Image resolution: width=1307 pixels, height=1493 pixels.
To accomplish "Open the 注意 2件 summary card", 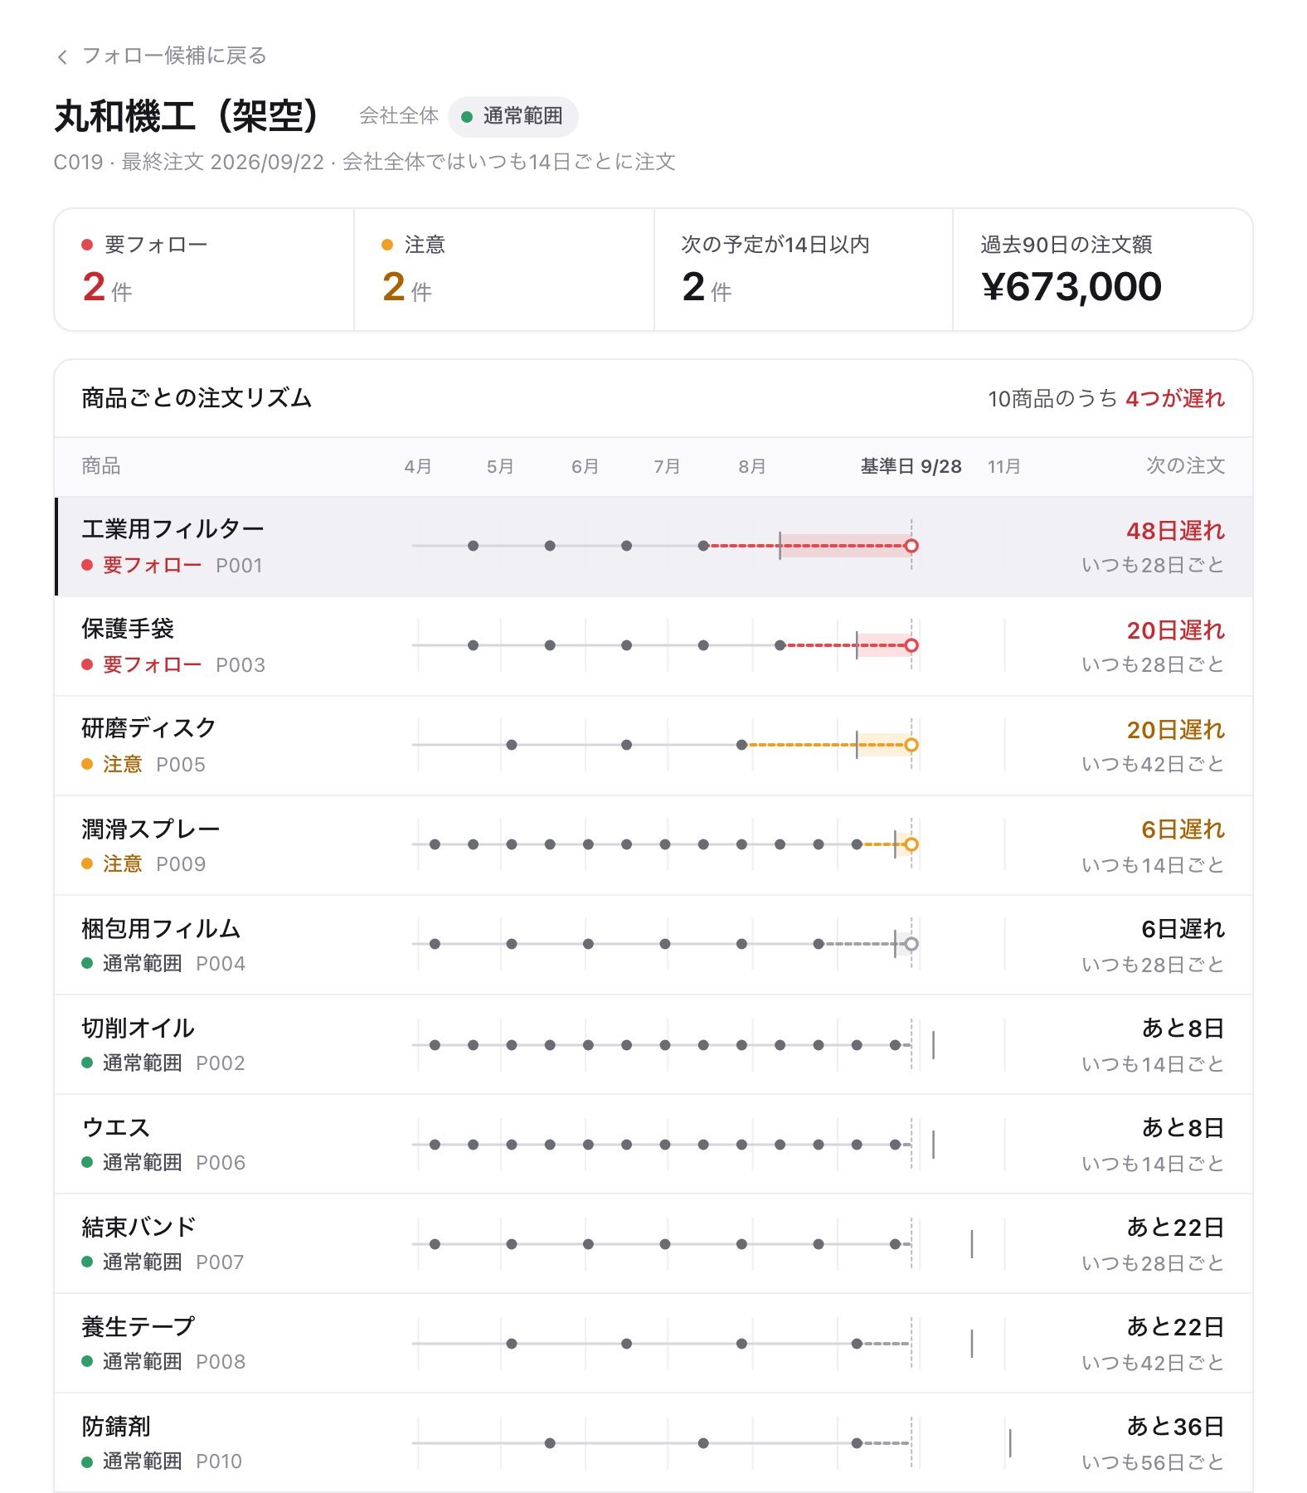I will [x=503, y=270].
